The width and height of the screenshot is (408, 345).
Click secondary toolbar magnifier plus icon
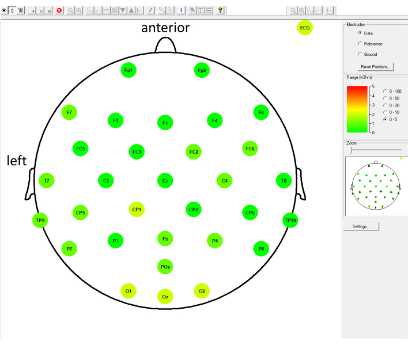[301, 10]
